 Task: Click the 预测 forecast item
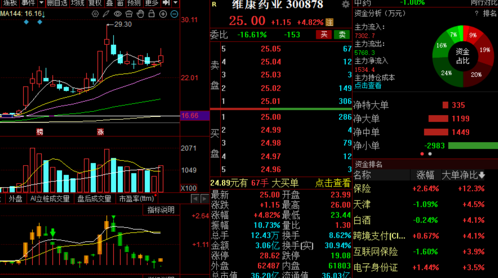pyautogui.click(x=134, y=3)
